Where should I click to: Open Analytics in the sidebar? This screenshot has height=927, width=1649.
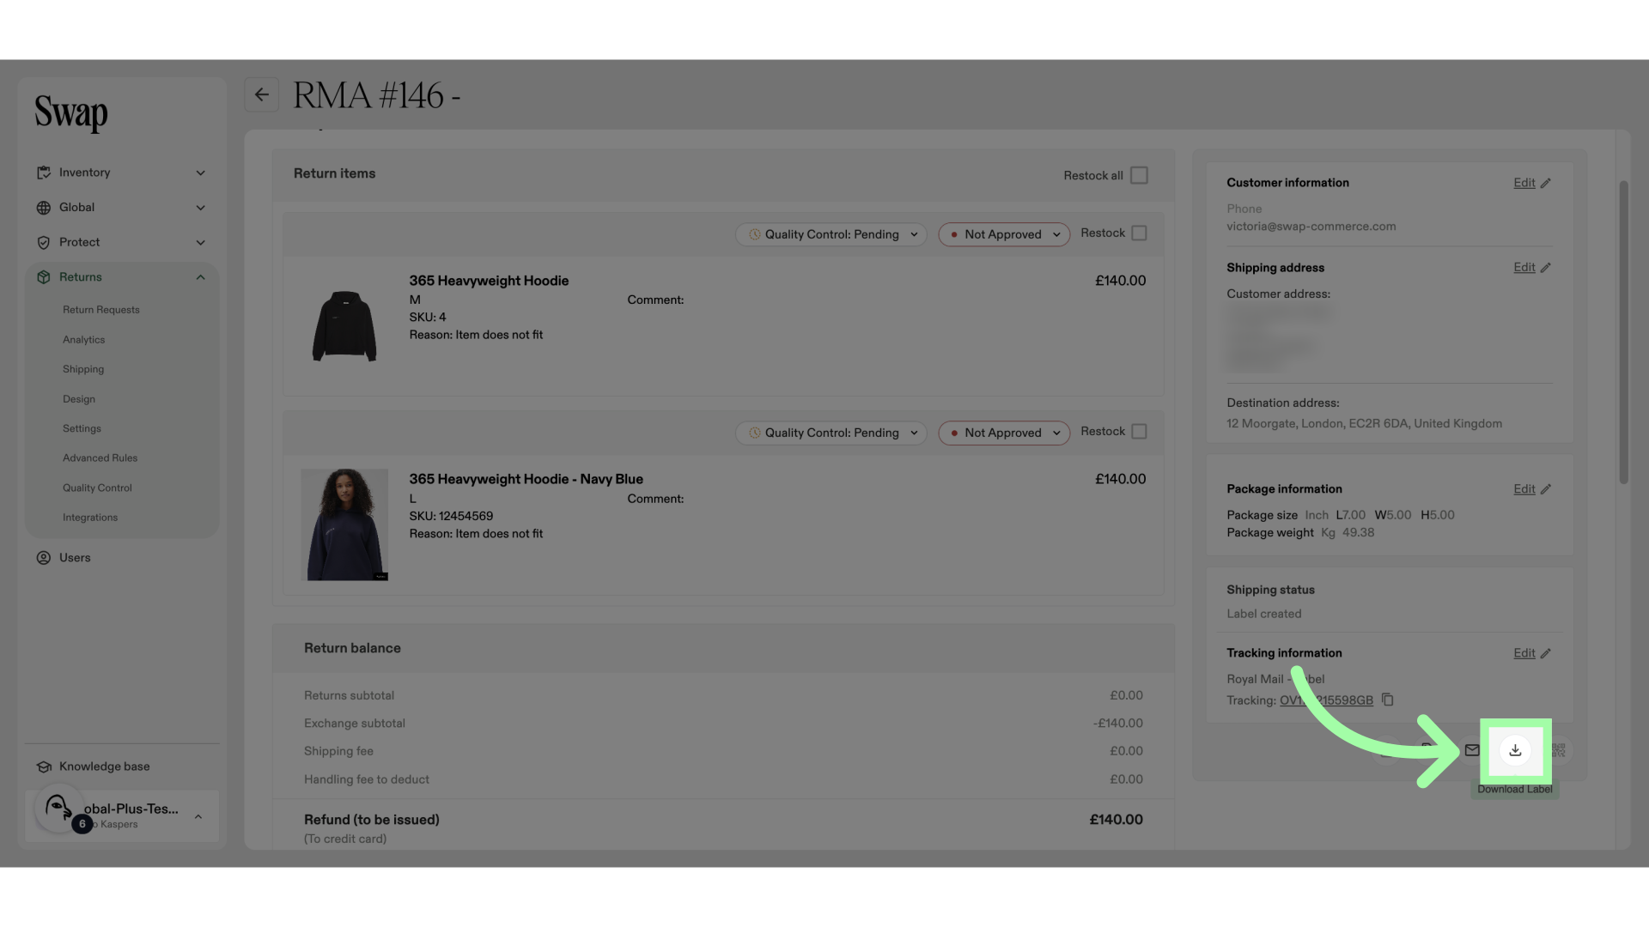pos(84,340)
